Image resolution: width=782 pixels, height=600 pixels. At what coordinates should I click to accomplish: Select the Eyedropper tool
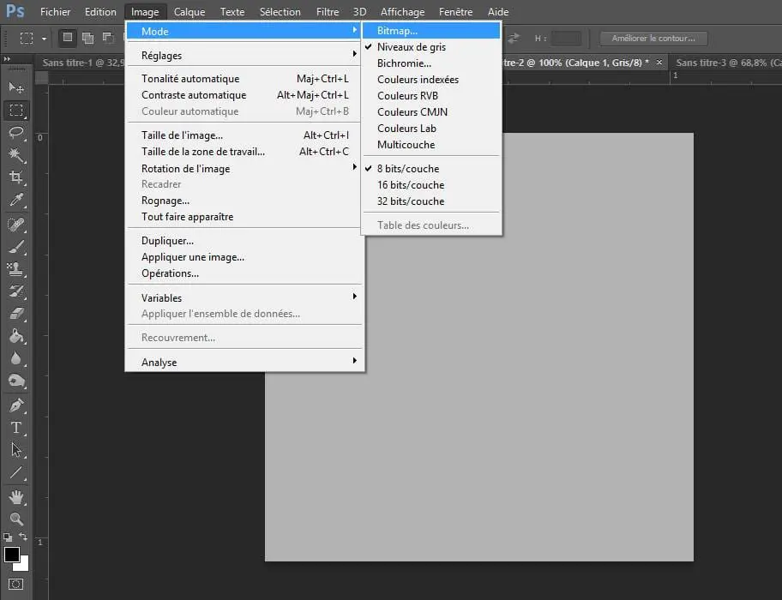pyautogui.click(x=16, y=200)
